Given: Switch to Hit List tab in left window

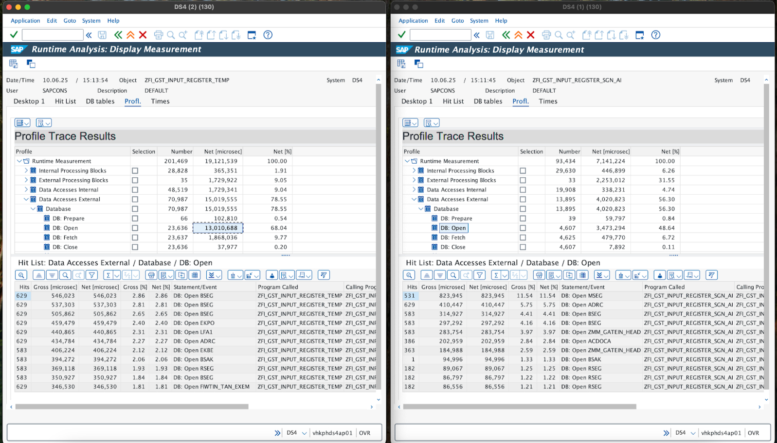Looking at the screenshot, I should click(x=65, y=102).
